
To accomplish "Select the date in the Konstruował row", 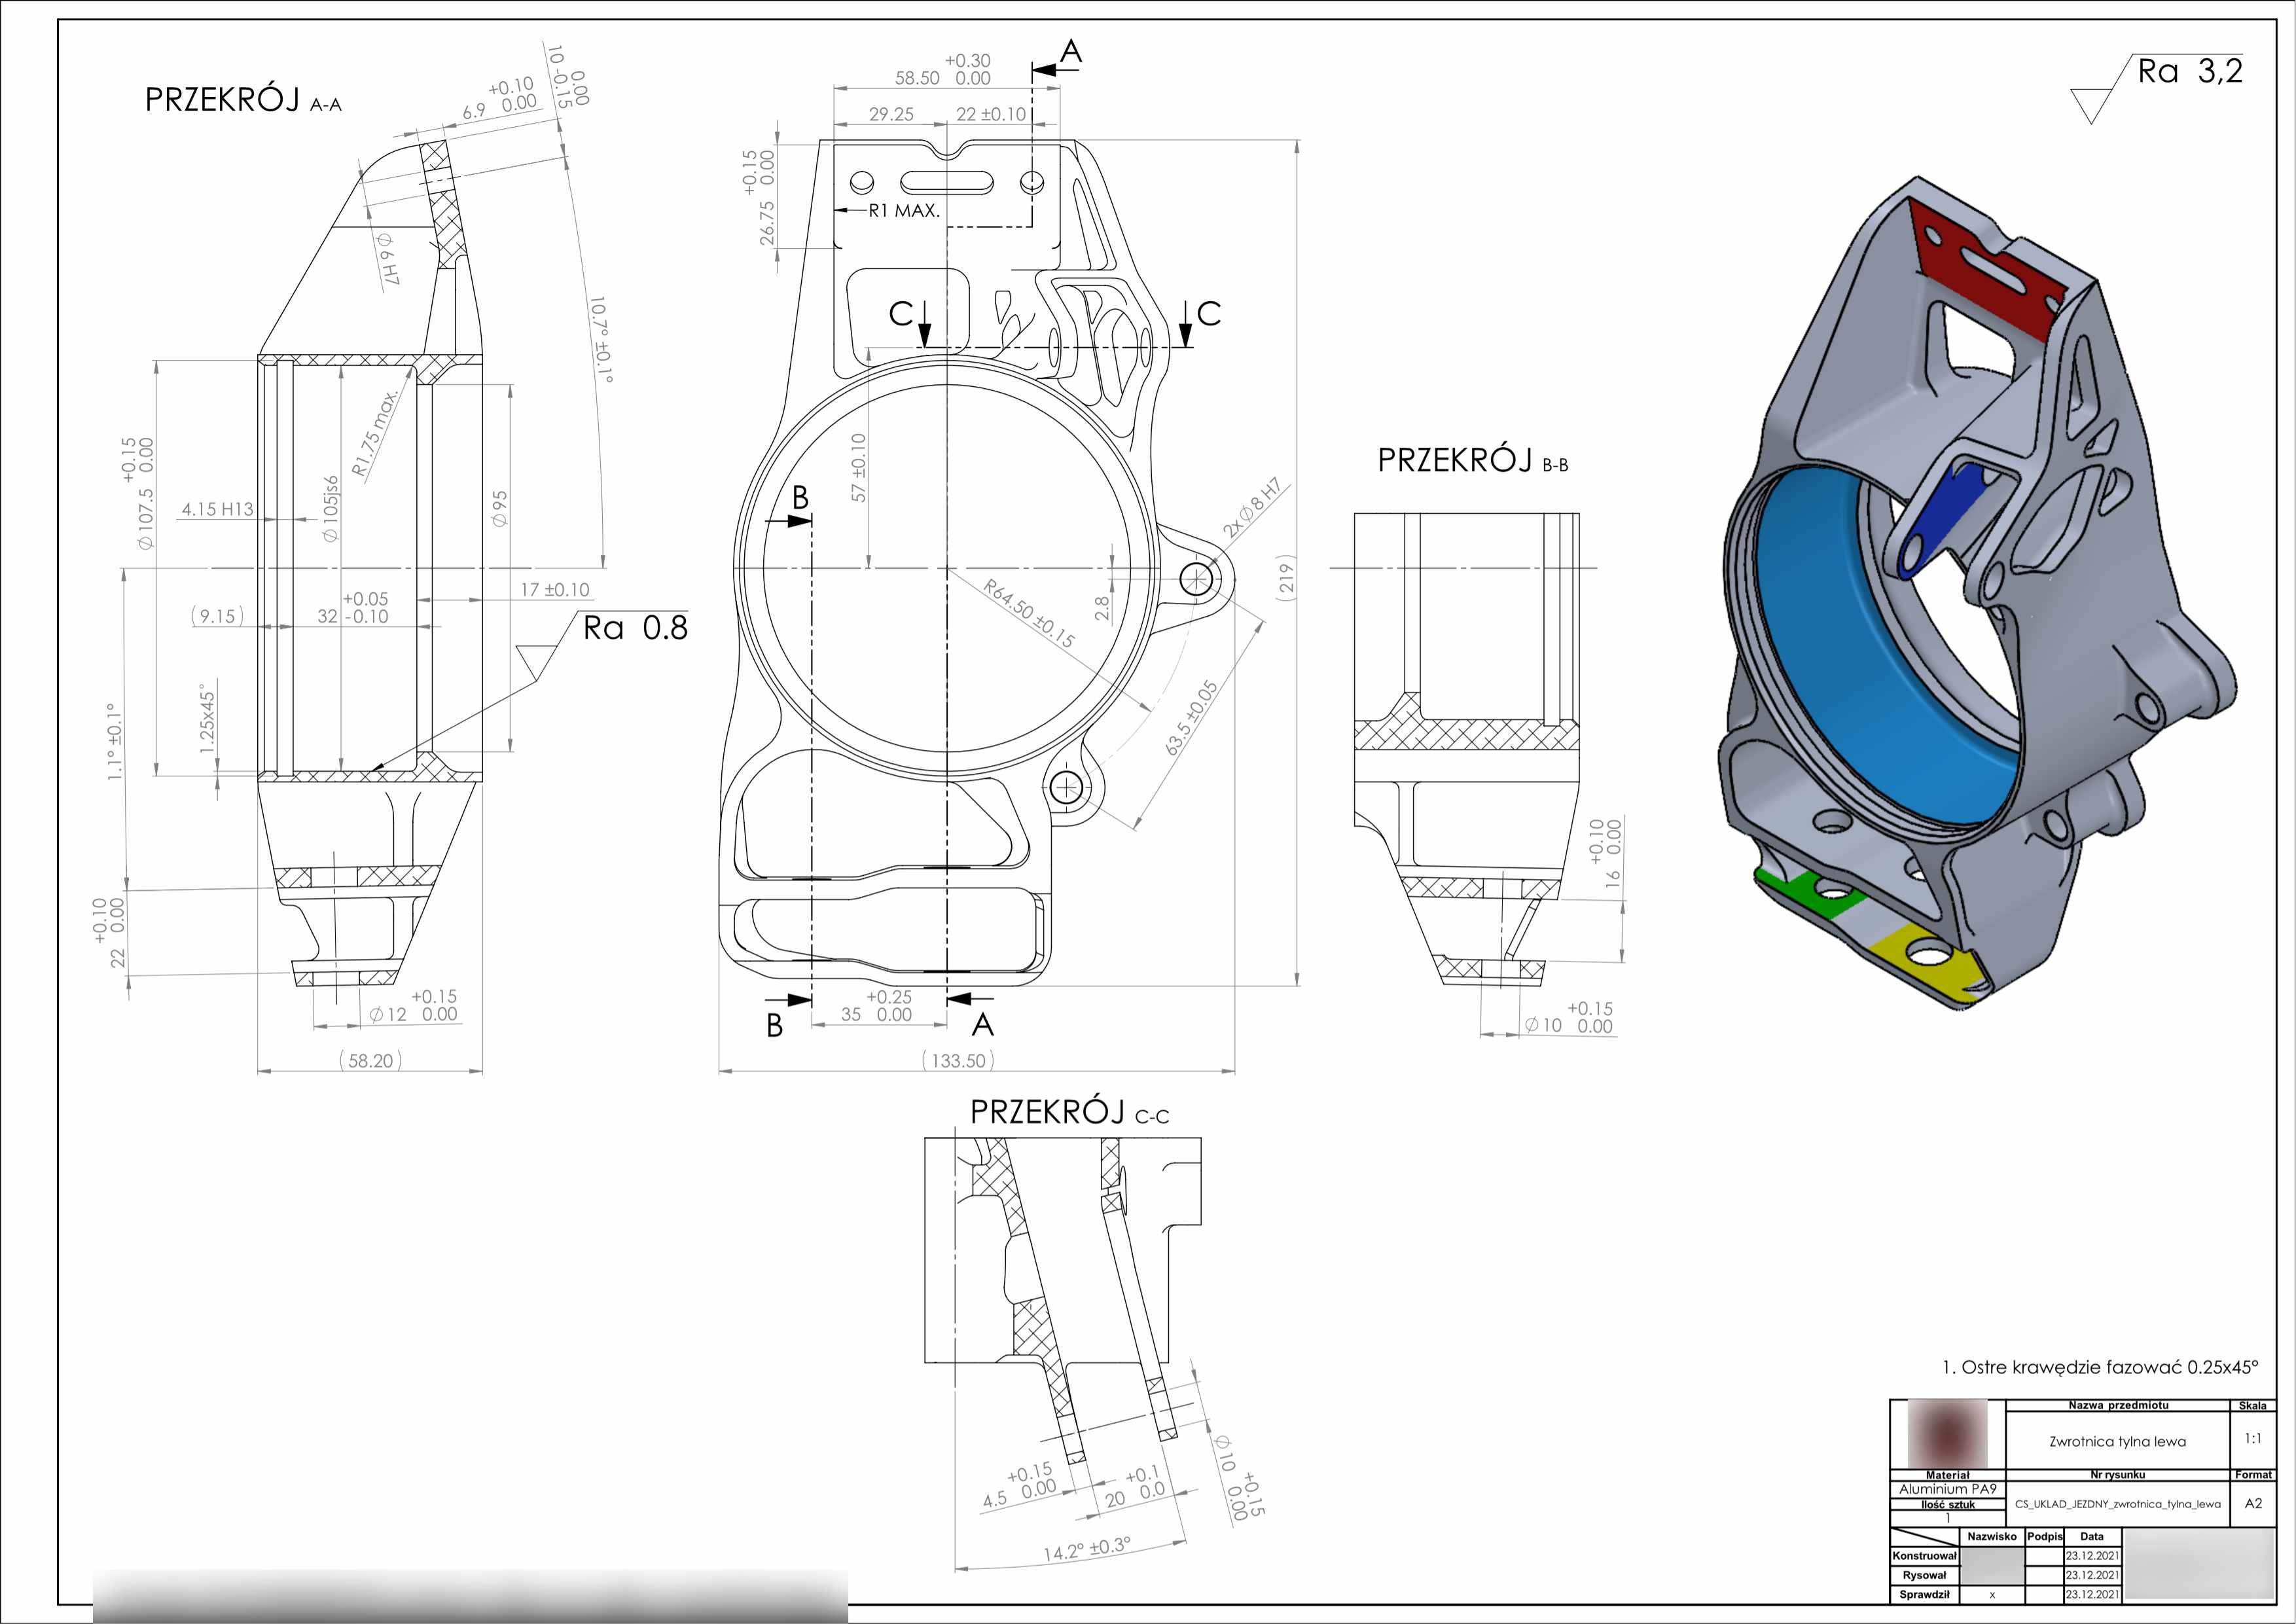I will pos(2092,1556).
